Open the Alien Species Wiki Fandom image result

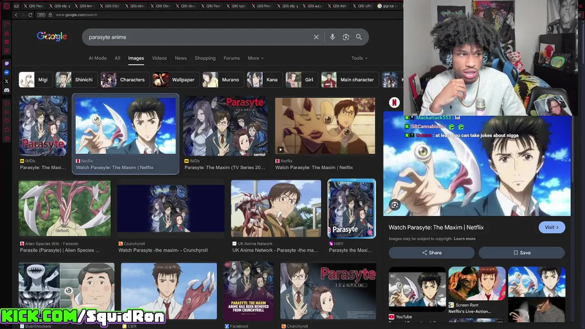(x=64, y=208)
